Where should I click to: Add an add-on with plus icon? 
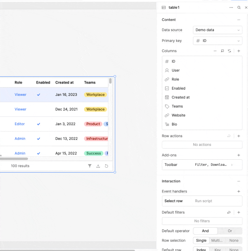(239, 155)
